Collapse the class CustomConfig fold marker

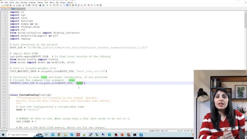point(9,95)
